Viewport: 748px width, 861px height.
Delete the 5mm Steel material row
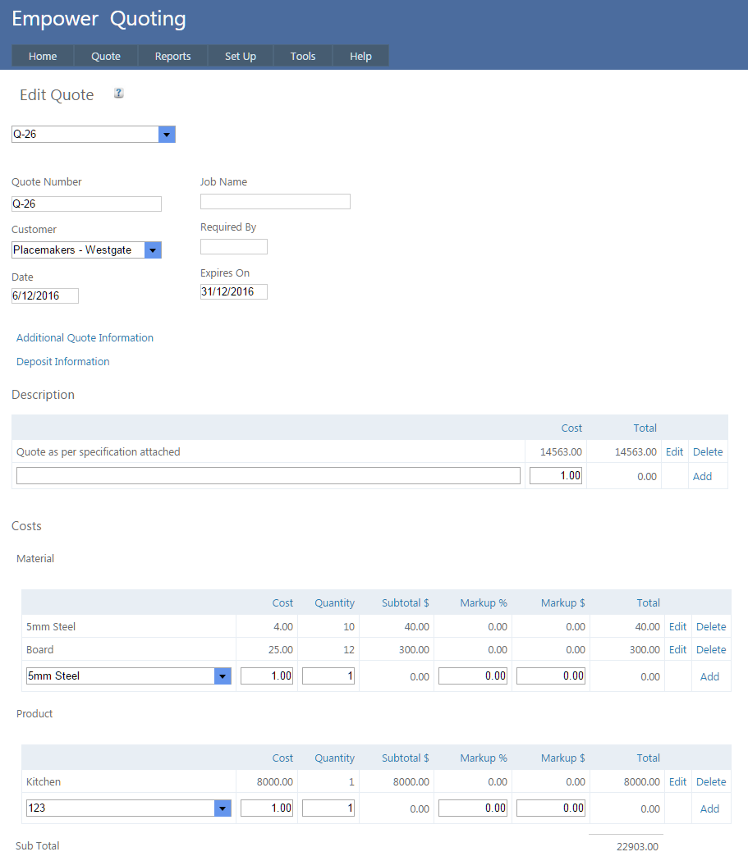711,626
